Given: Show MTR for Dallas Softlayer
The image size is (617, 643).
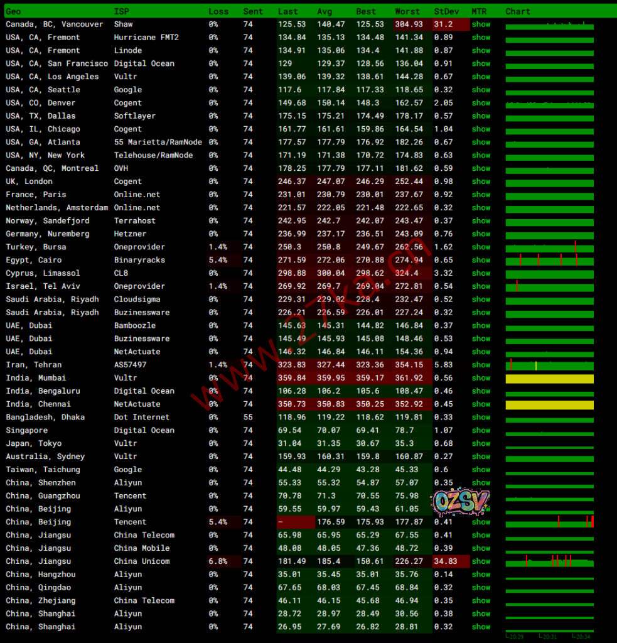Looking at the screenshot, I should pyautogui.click(x=481, y=116).
